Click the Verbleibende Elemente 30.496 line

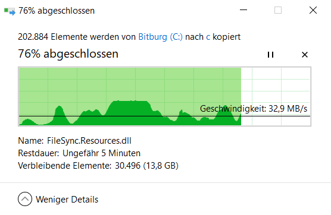click(x=98, y=166)
